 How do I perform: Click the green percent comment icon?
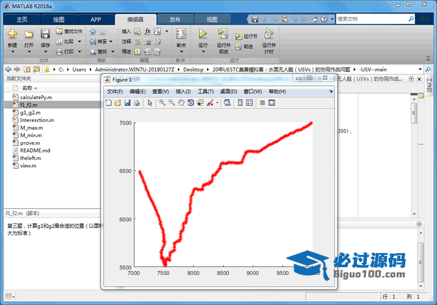pyautogui.click(x=138, y=41)
